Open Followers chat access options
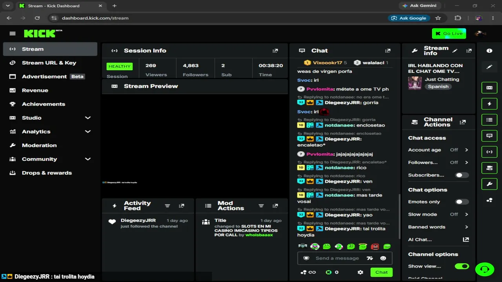The width and height of the screenshot is (502, 282). click(x=438, y=163)
